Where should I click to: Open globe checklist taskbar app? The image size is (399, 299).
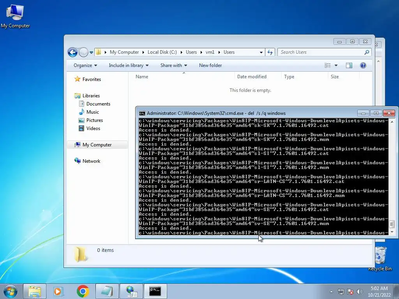pyautogui.click(x=131, y=291)
